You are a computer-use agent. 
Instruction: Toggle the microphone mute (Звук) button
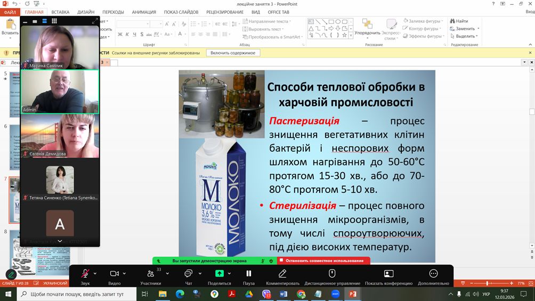(85, 273)
